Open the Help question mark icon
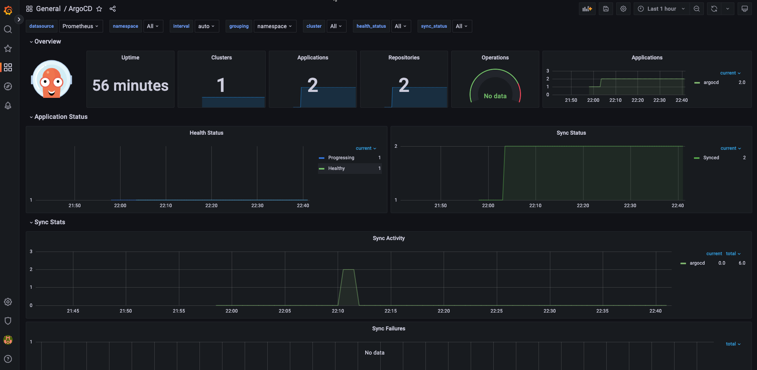The image size is (757, 370). pos(8,359)
